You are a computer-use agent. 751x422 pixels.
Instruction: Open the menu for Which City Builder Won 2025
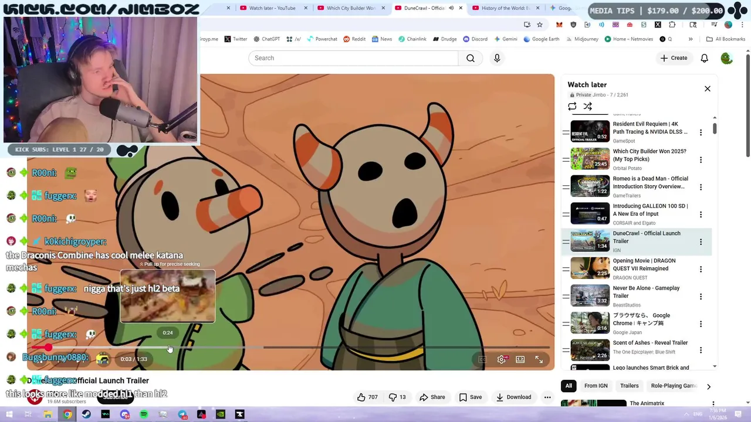[701, 159]
